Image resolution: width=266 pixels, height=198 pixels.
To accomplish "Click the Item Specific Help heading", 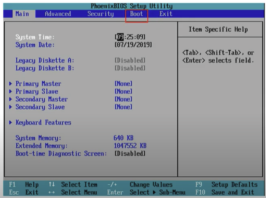I will pyautogui.click(x=218, y=29).
